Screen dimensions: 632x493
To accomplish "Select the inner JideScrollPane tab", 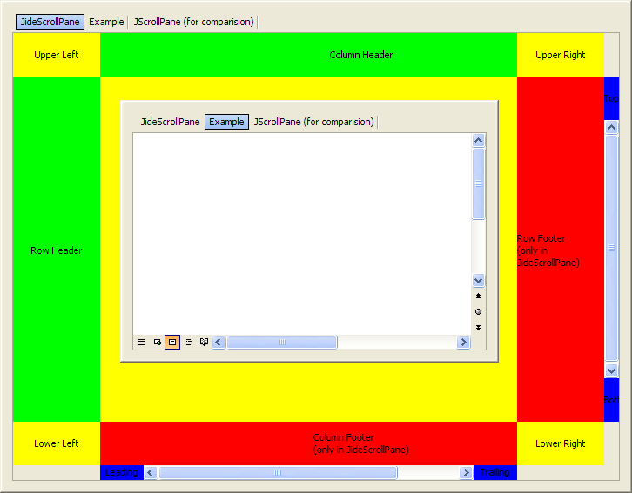I will (170, 122).
